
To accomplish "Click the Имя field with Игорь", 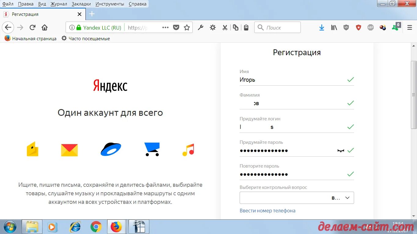I will pos(297,80).
